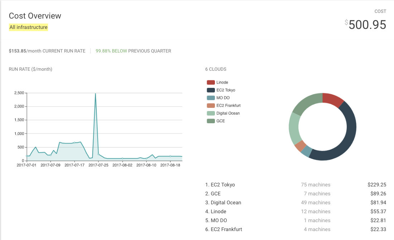
Task: Select the All infrastructure highlighted label
Action: point(28,27)
